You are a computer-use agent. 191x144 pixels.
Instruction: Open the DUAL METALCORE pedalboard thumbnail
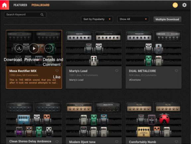tap(154, 48)
